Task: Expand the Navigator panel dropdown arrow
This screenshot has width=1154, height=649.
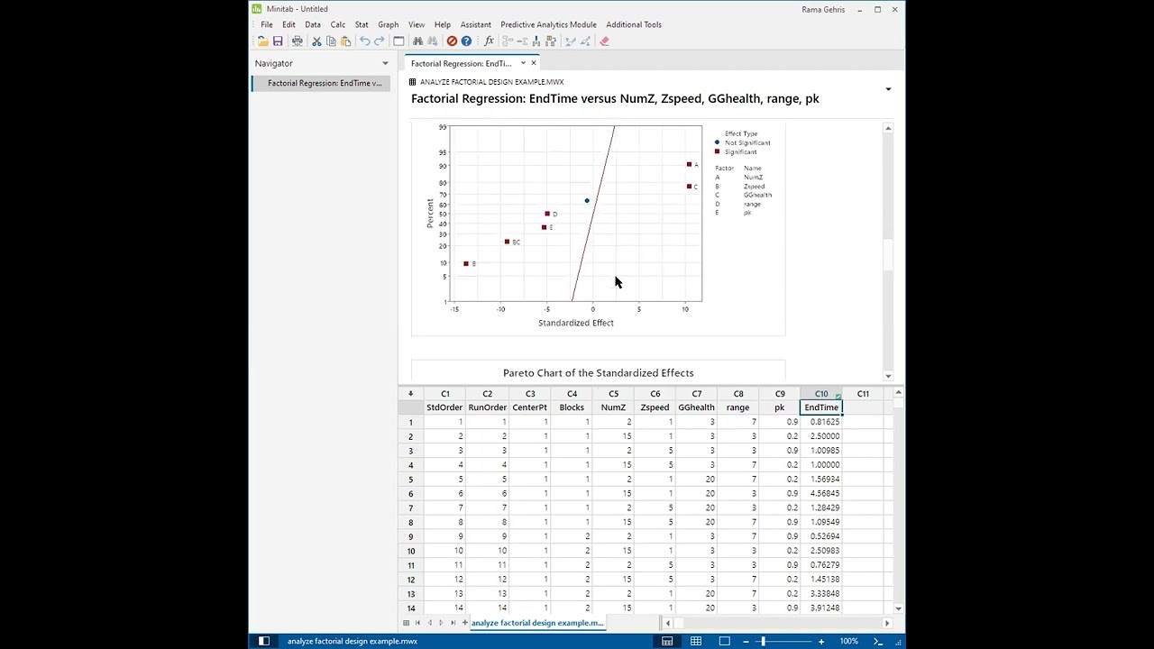Action: (x=385, y=64)
